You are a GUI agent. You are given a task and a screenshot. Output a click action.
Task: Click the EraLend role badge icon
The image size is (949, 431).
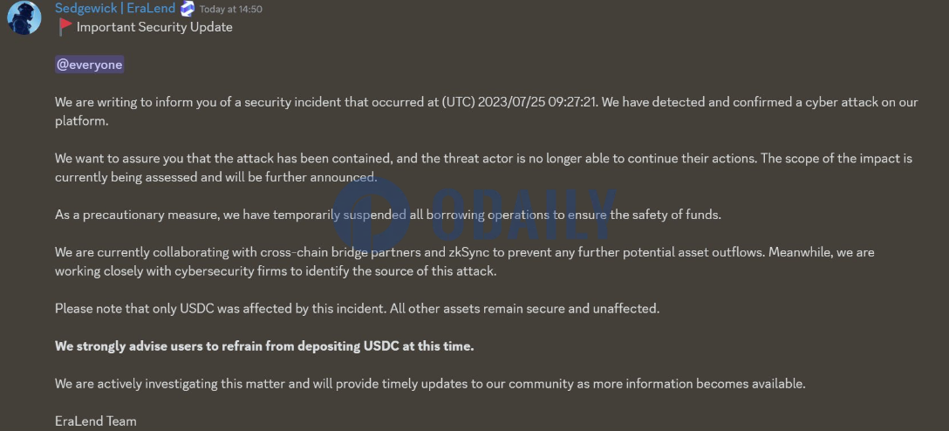click(188, 9)
